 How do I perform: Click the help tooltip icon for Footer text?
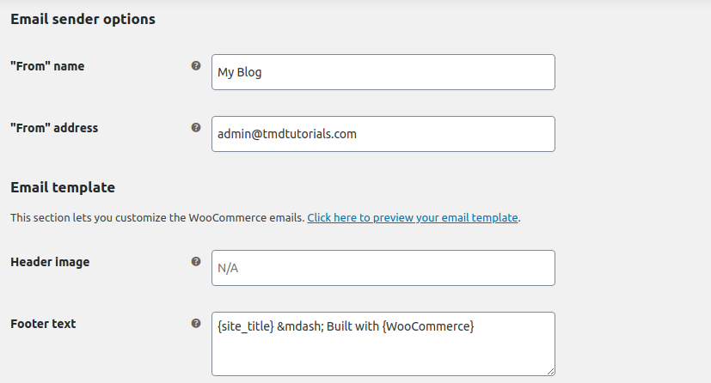[x=196, y=324]
